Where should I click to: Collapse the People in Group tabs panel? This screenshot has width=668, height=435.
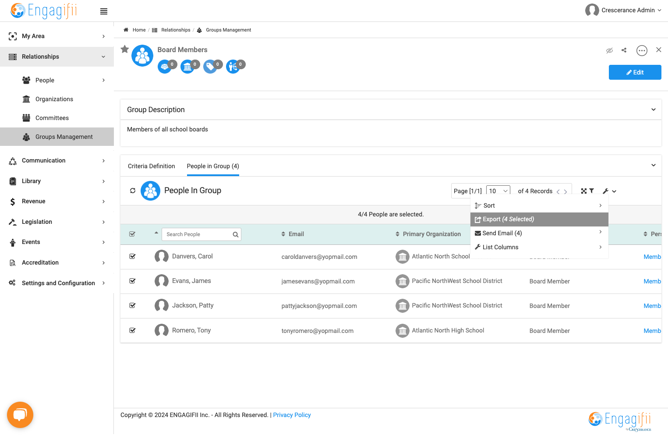654,165
